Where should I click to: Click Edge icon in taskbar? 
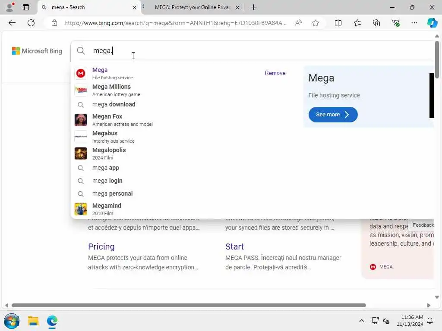[52, 321]
